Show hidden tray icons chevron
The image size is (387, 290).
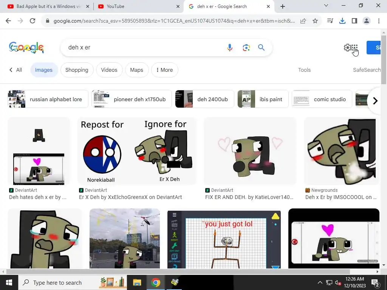click(x=320, y=283)
